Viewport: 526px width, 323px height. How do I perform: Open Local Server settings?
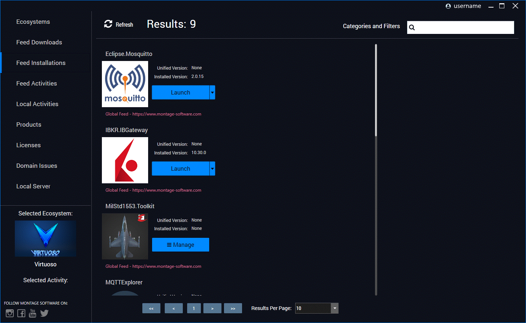[x=33, y=187]
